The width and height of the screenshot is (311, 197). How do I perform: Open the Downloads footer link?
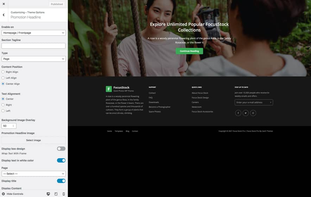coord(154,102)
